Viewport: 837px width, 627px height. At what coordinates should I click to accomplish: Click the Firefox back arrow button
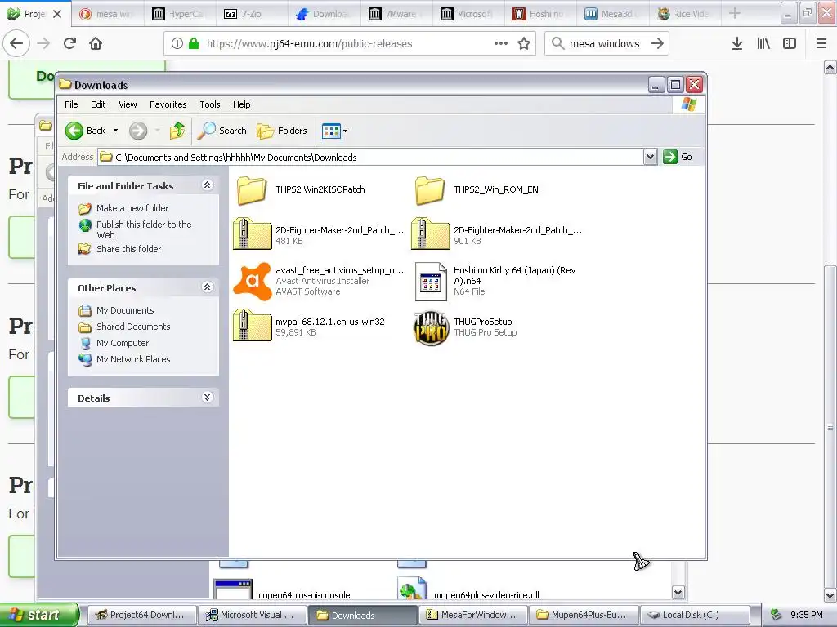[x=16, y=44]
